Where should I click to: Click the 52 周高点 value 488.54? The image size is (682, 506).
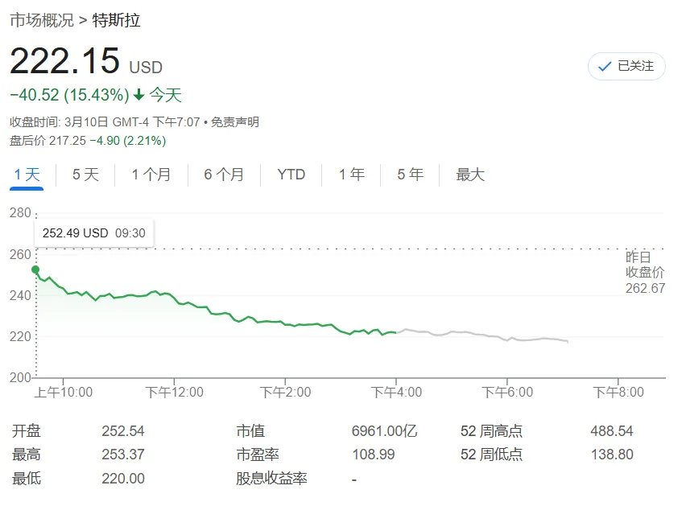click(x=611, y=431)
